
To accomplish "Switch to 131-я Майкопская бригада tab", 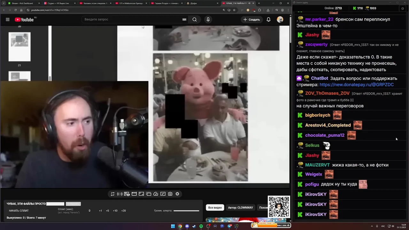I will tap(131, 3).
